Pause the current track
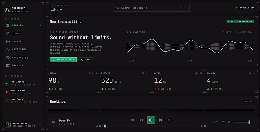The image size is (260, 132). 151,120
